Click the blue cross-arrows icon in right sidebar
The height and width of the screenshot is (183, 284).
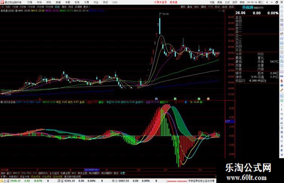click(x=282, y=85)
